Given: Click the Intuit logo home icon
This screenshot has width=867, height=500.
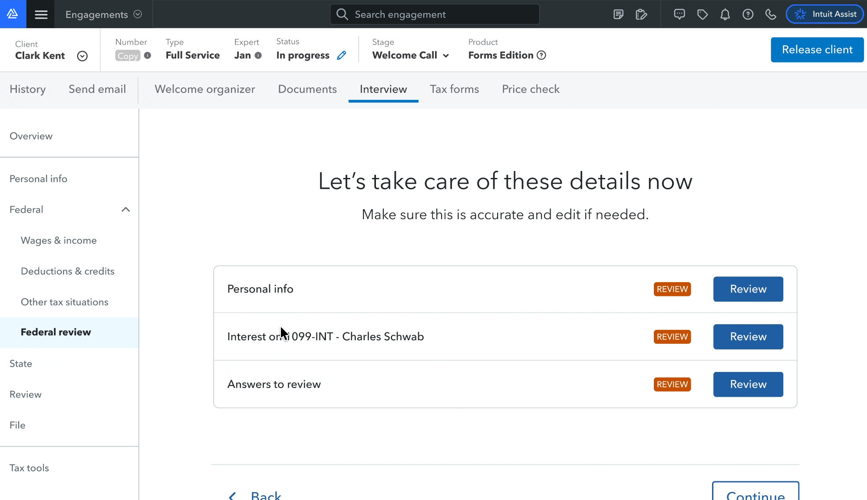Looking at the screenshot, I should coord(13,14).
